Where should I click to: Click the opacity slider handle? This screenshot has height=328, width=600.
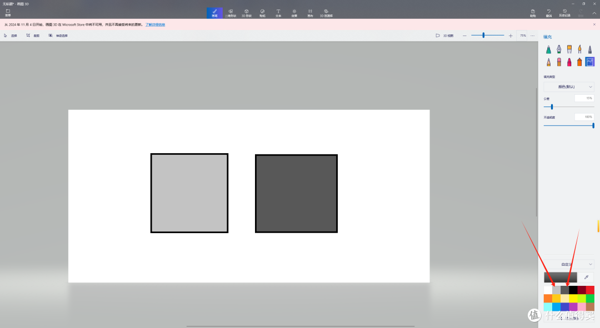[x=593, y=125]
